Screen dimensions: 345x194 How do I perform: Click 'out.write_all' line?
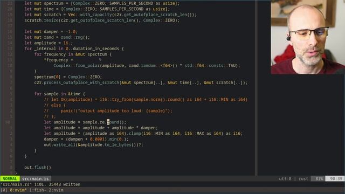click(x=93, y=145)
